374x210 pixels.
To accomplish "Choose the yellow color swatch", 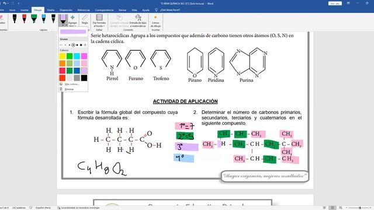I will click(x=63, y=56).
